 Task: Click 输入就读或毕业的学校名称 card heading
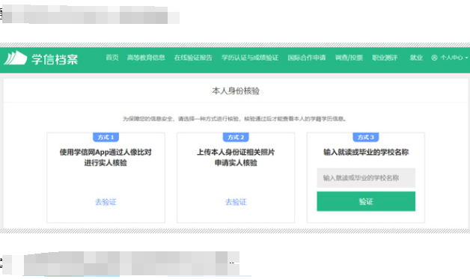pyautogui.click(x=366, y=153)
